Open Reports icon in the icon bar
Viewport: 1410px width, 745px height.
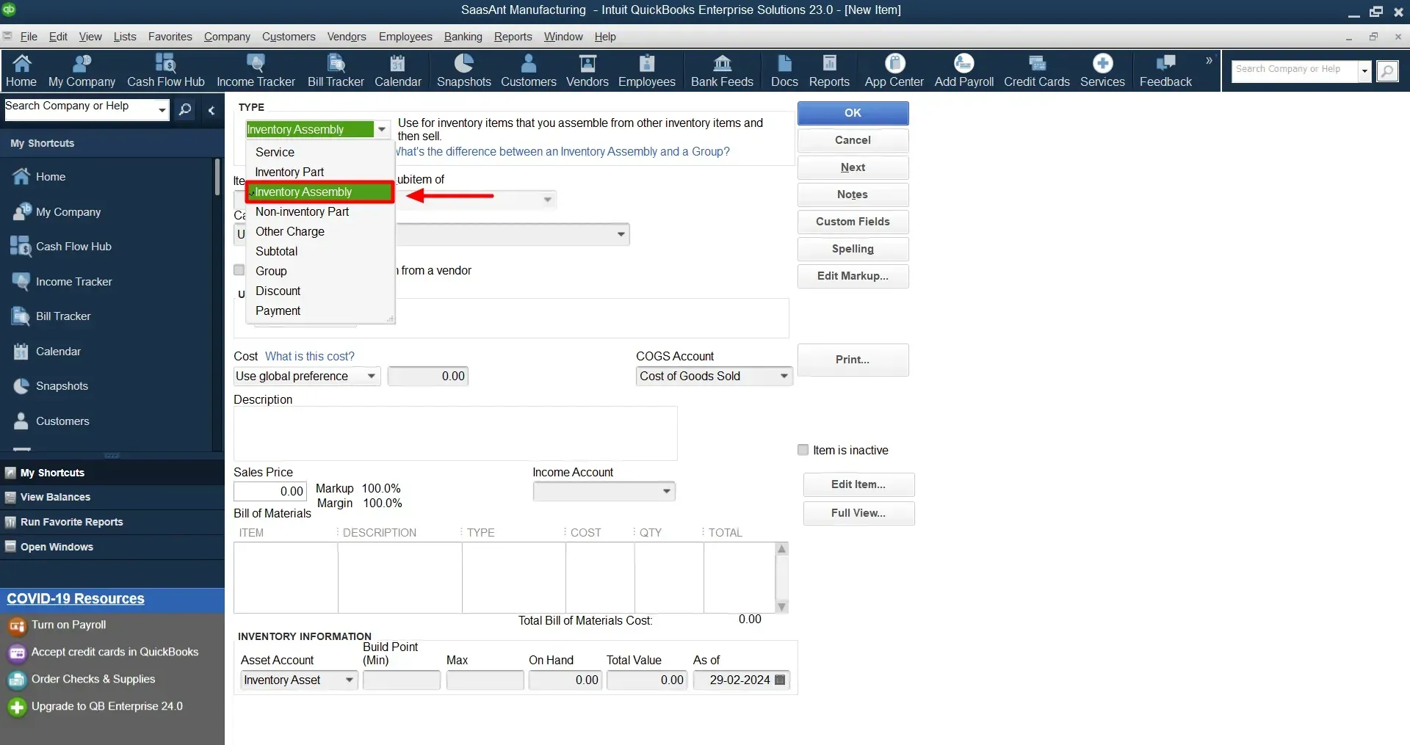829,71
